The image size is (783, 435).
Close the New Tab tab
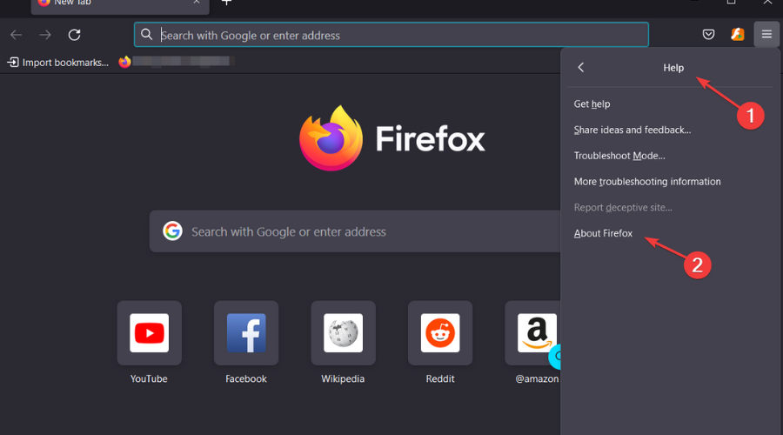(x=197, y=3)
